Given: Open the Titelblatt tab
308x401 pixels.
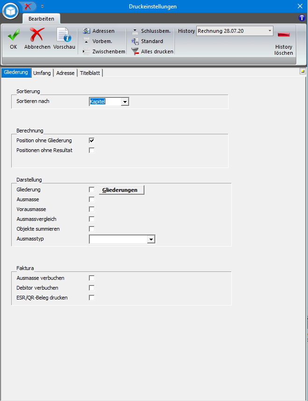Looking at the screenshot, I should [x=90, y=73].
